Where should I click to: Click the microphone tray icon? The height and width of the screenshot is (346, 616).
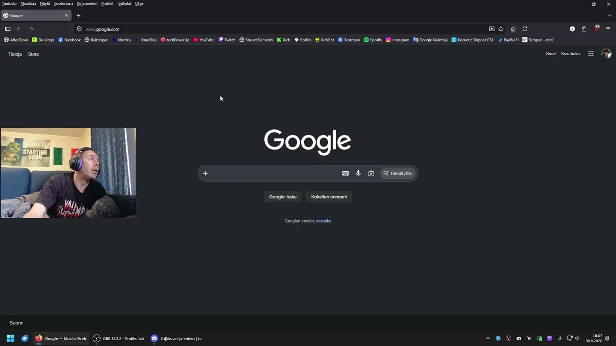click(560, 338)
